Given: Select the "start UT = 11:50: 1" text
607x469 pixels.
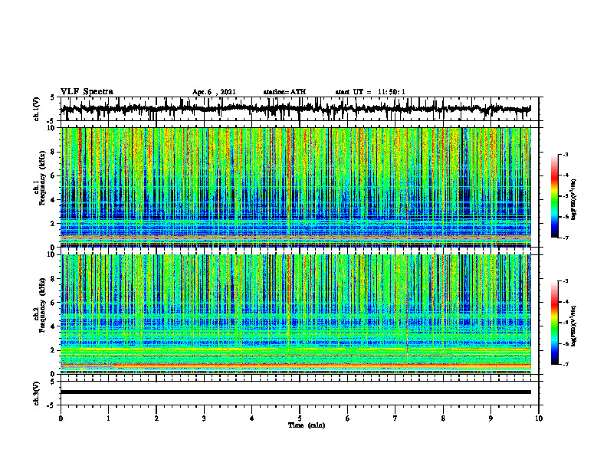Looking at the screenshot, I should pyautogui.click(x=370, y=92).
